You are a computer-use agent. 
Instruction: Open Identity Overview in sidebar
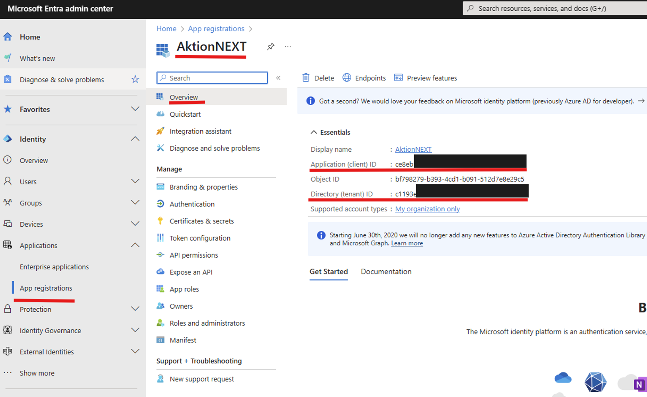pyautogui.click(x=34, y=160)
